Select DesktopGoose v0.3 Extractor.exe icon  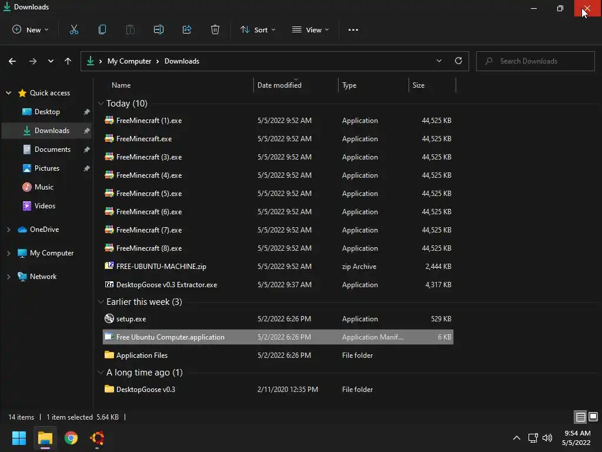pos(109,284)
